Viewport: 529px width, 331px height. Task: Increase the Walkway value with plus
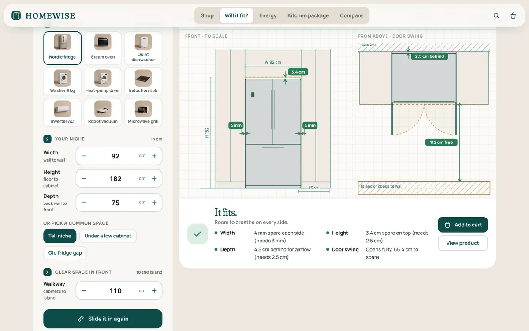tap(154, 290)
